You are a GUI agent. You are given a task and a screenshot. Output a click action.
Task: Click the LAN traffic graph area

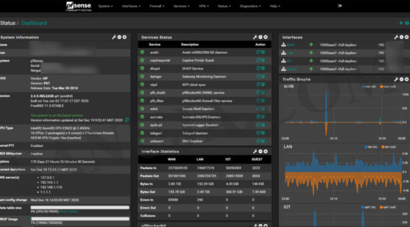pyautogui.click(x=343, y=174)
